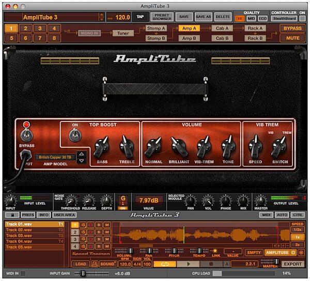
Task: Select HI quality mode
Action: tap(240, 19)
